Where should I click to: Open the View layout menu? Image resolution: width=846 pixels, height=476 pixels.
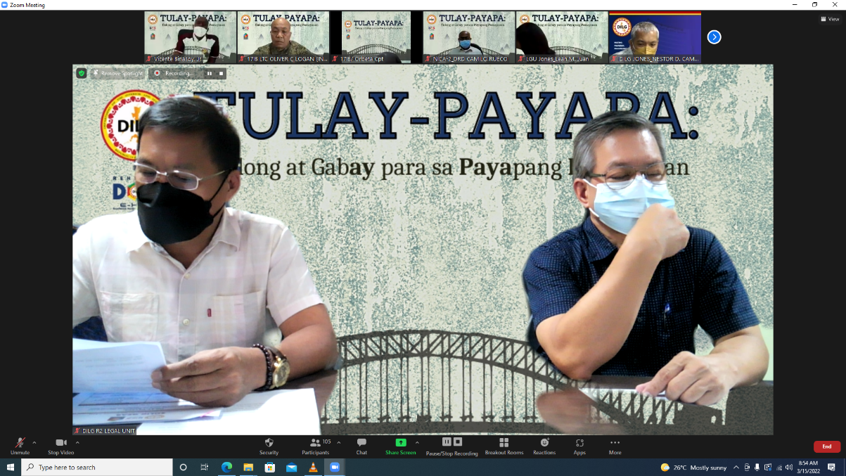(830, 19)
